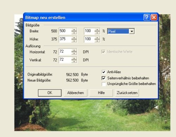Click the help question mark icon in title bar

click(146, 18)
